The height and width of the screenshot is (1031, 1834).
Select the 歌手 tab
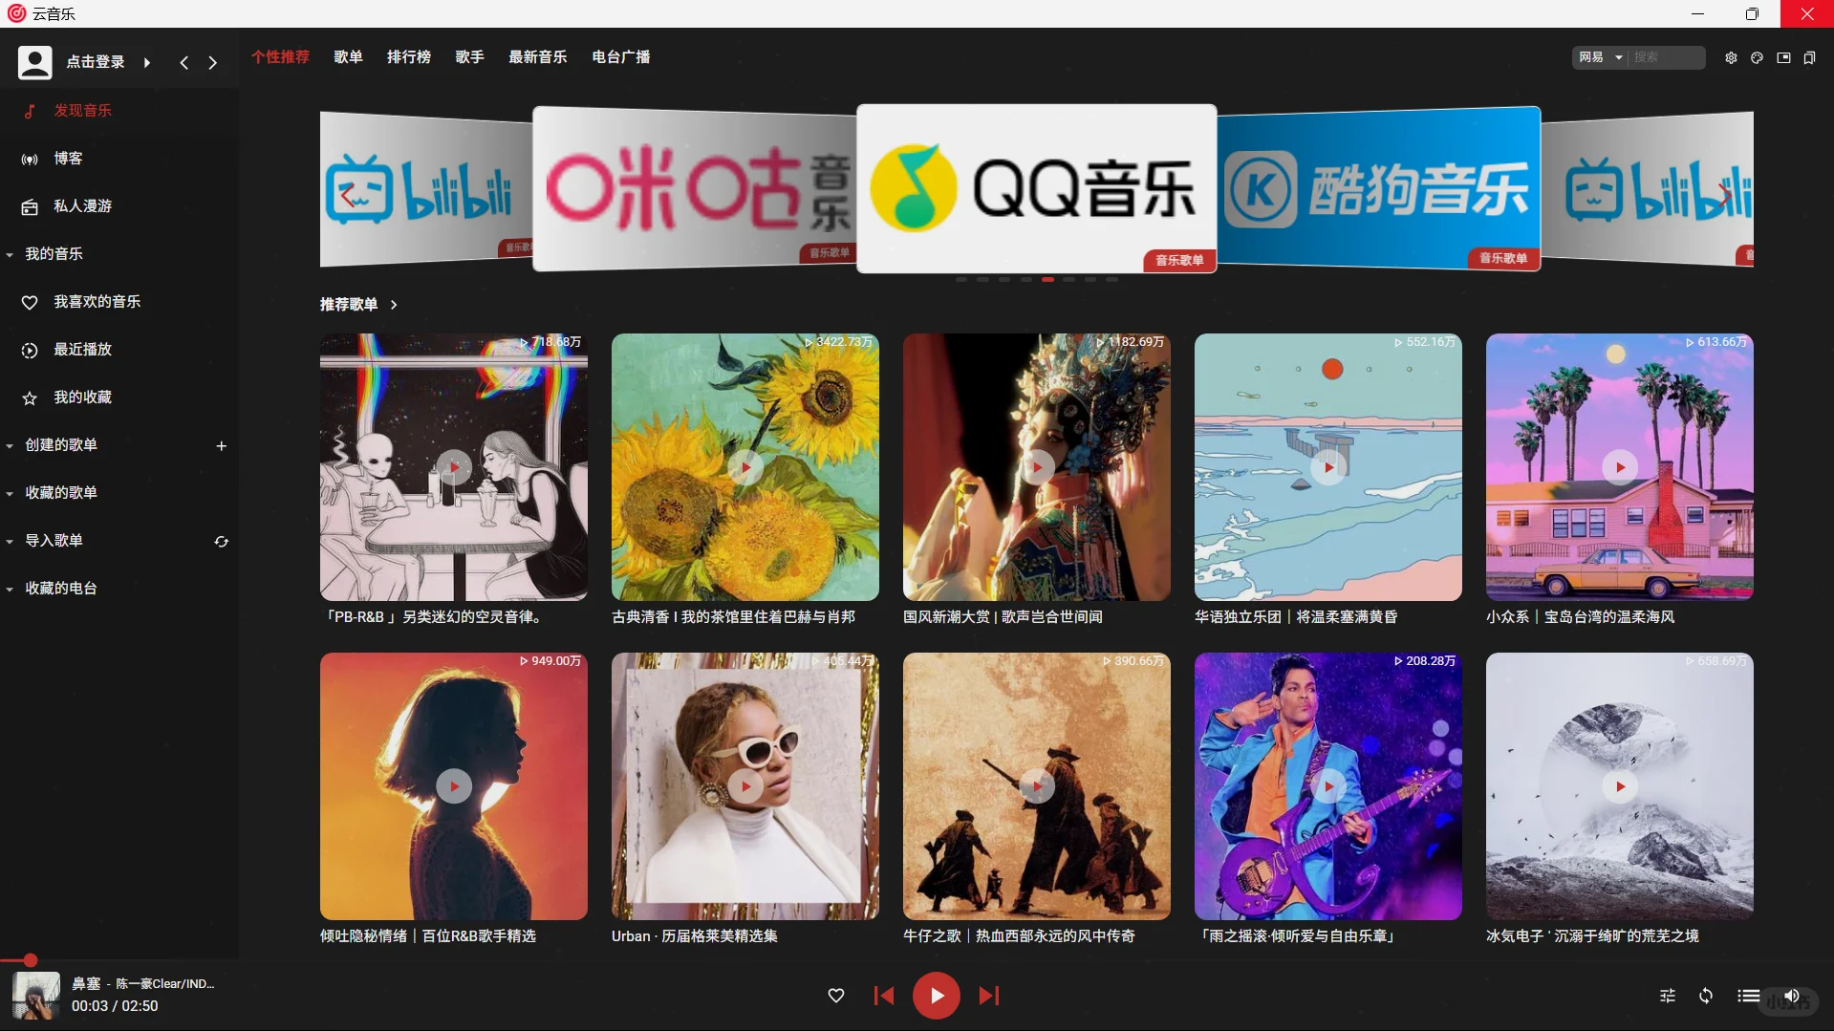point(470,57)
